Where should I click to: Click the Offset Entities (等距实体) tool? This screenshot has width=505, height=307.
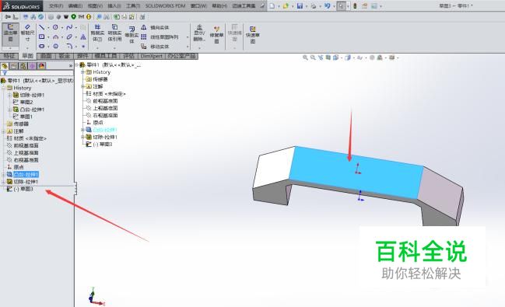coord(132,35)
